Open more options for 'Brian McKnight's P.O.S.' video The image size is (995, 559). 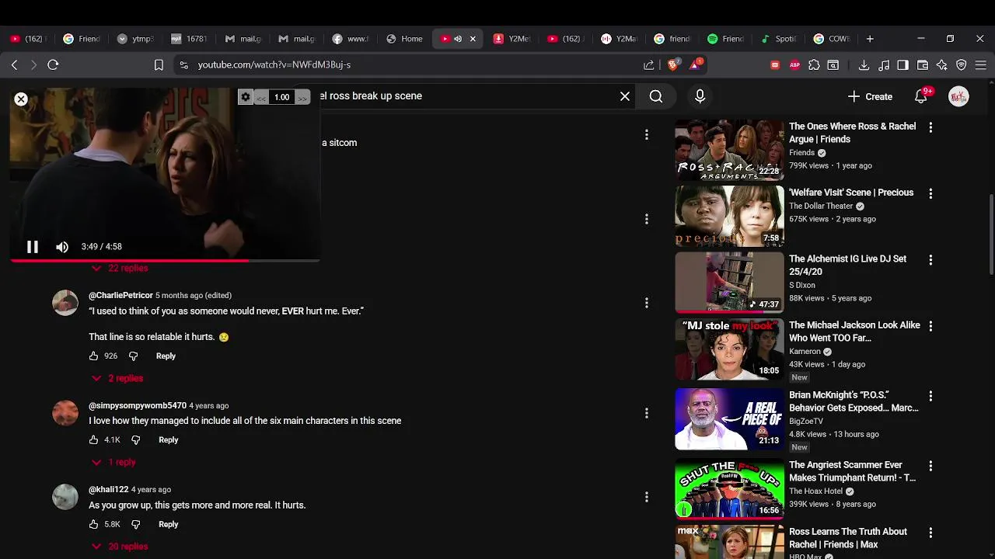point(930,396)
